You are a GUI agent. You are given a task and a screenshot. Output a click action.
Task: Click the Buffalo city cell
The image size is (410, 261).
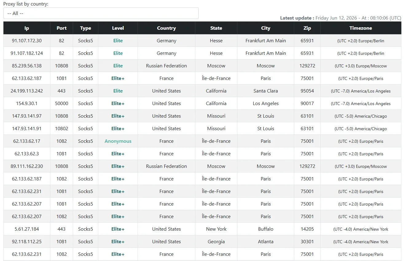pyautogui.click(x=266, y=229)
